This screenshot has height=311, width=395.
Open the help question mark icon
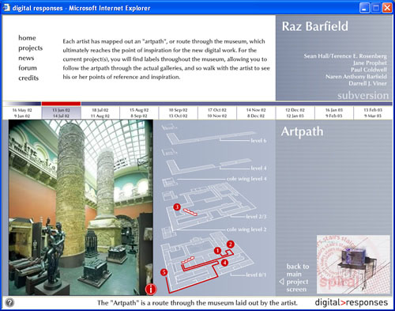[x=9, y=302]
